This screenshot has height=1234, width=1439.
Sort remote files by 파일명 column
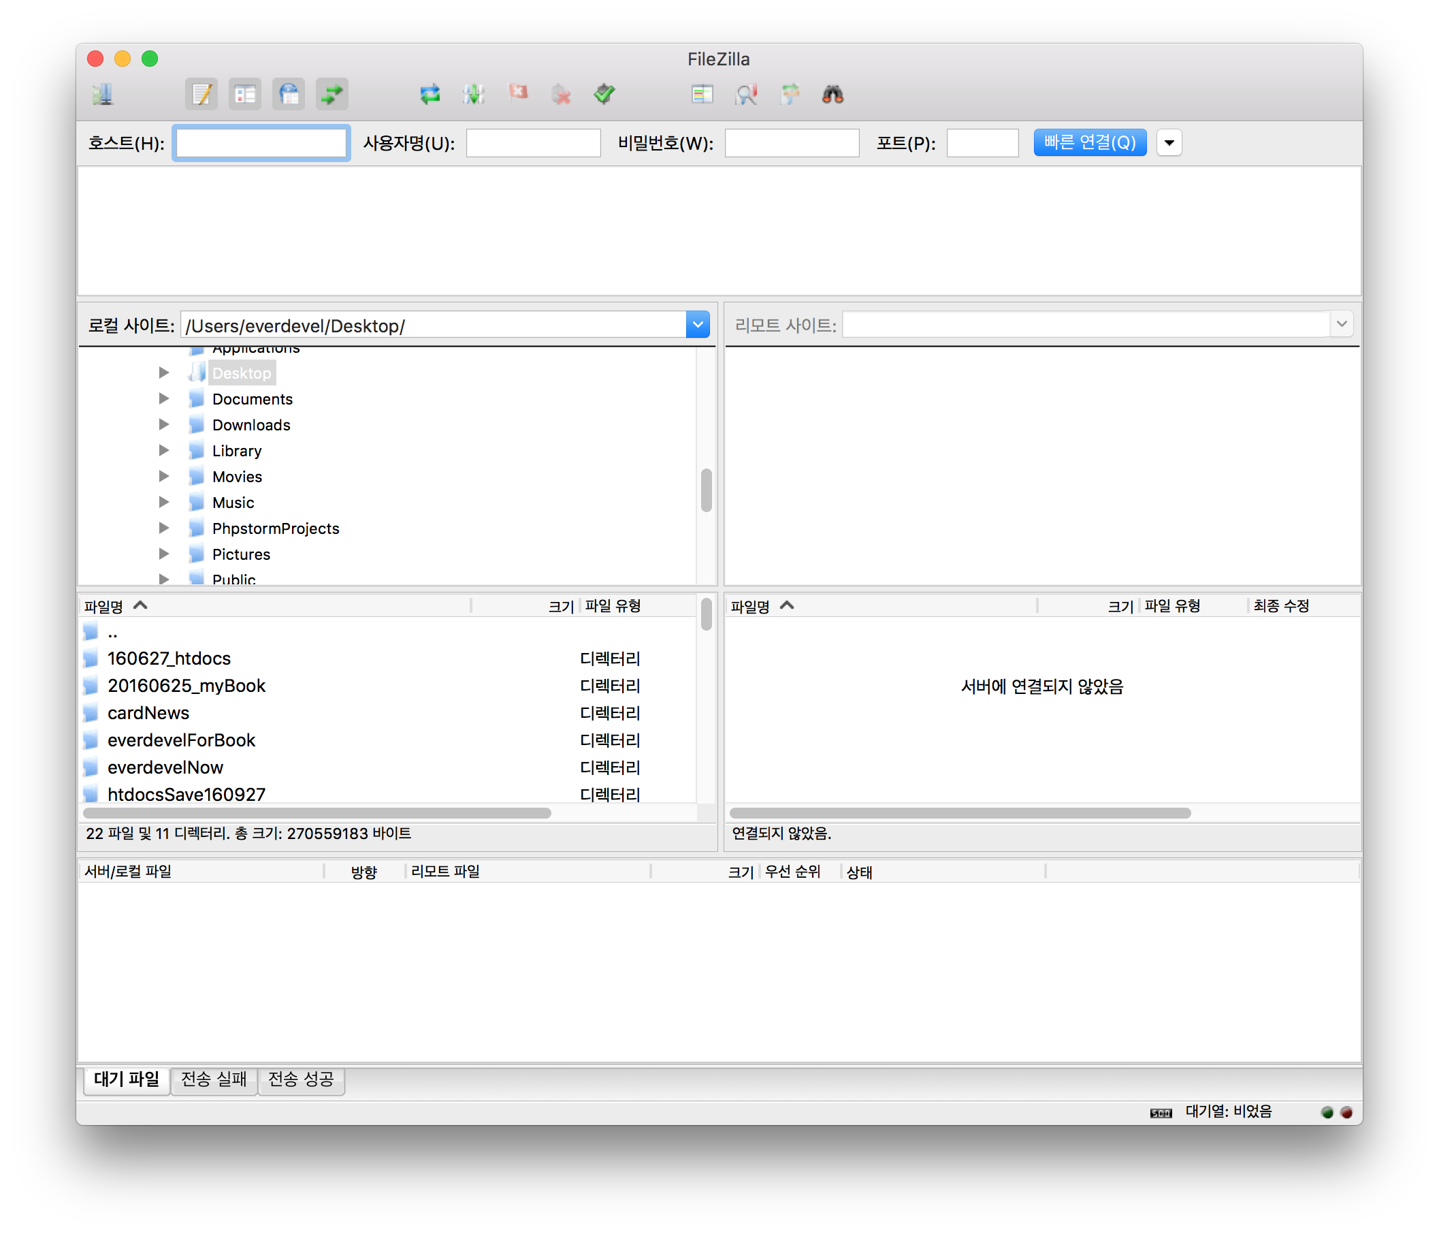coord(882,607)
